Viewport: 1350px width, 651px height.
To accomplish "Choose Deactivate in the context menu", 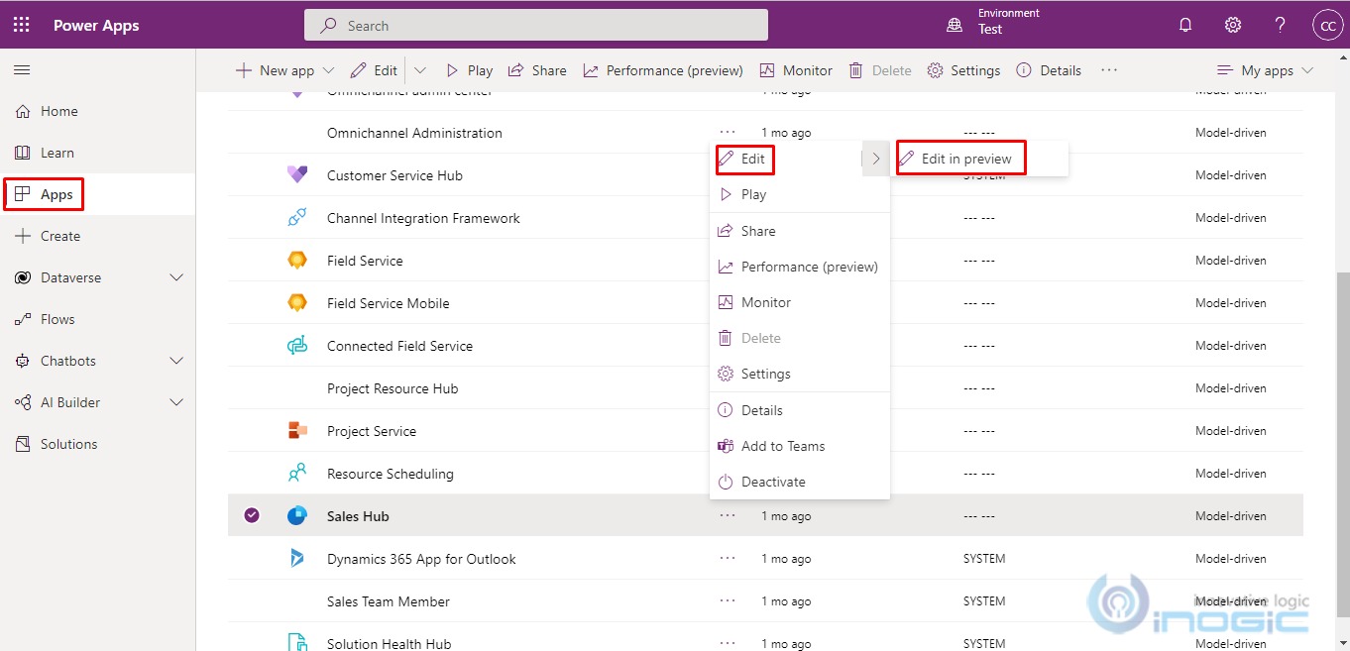I will click(800, 482).
